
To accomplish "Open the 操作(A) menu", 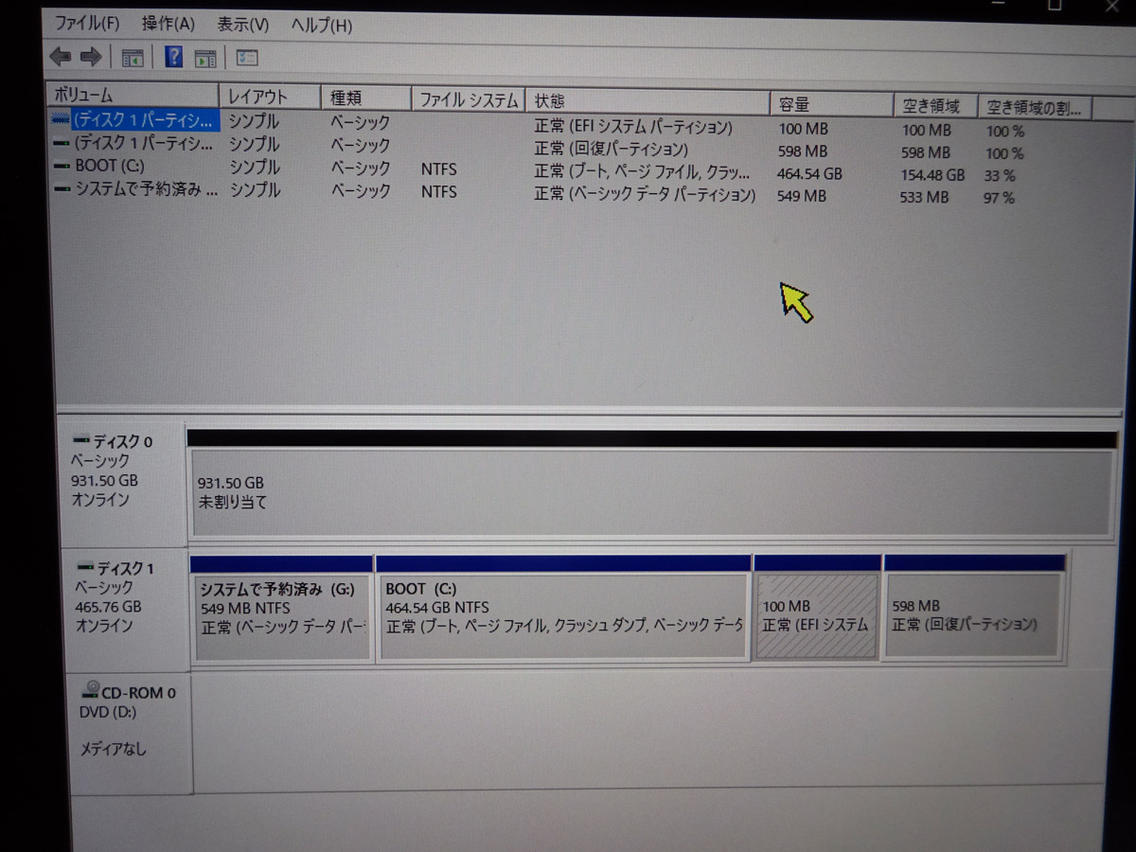I will [168, 24].
